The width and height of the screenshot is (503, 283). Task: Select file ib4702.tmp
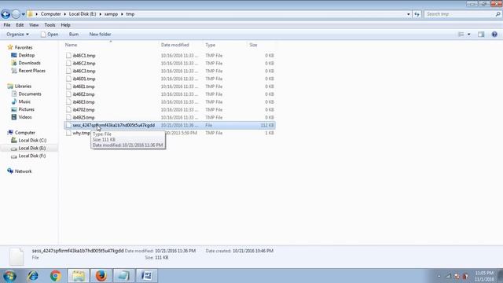(83, 110)
